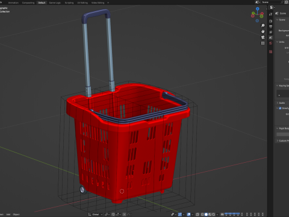Open the Object menu in viewport header
289x217 pixels.
tap(16, 215)
